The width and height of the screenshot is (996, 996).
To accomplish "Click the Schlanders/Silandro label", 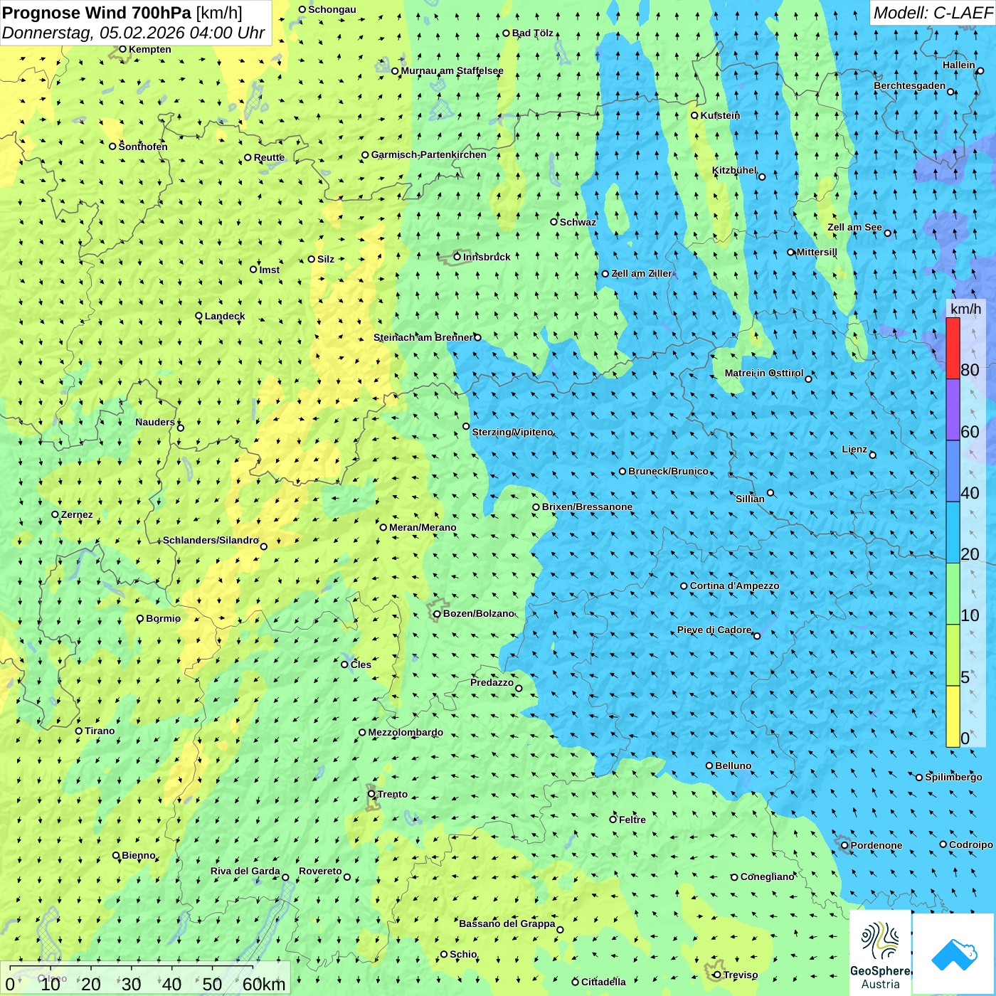I will point(211,540).
